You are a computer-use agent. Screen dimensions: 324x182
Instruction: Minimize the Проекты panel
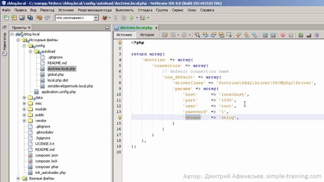click(x=107, y=27)
